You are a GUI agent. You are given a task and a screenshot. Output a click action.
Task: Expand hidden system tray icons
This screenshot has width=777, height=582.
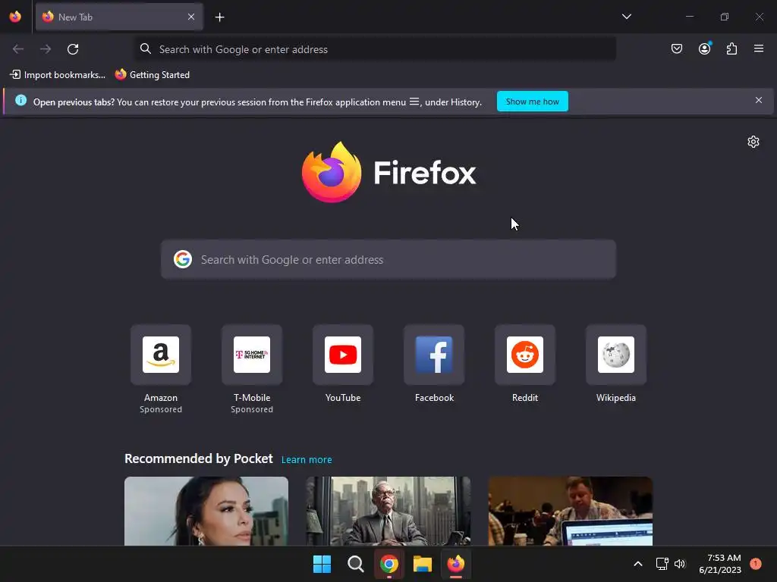[x=637, y=564]
